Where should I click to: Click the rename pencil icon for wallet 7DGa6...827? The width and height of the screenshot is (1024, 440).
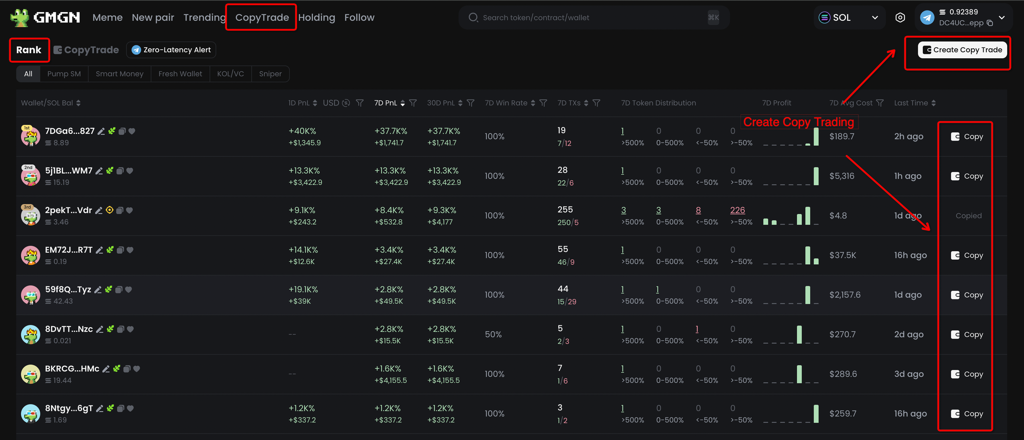click(101, 131)
